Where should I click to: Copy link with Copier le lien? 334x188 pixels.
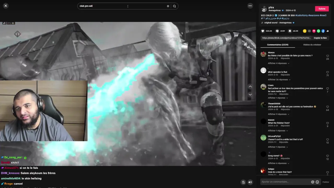pyautogui.click(x=320, y=38)
